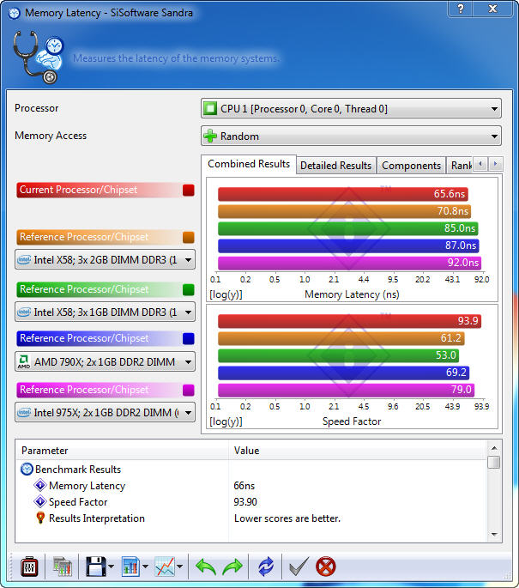
Task: Click blue Reference Processor/Chipset color swatch
Action: [188, 338]
